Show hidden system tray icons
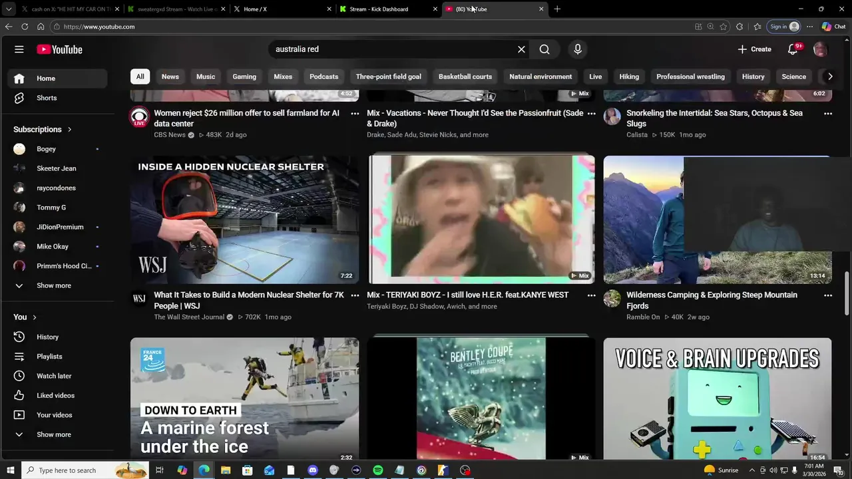This screenshot has width=852, height=479. [x=752, y=470]
